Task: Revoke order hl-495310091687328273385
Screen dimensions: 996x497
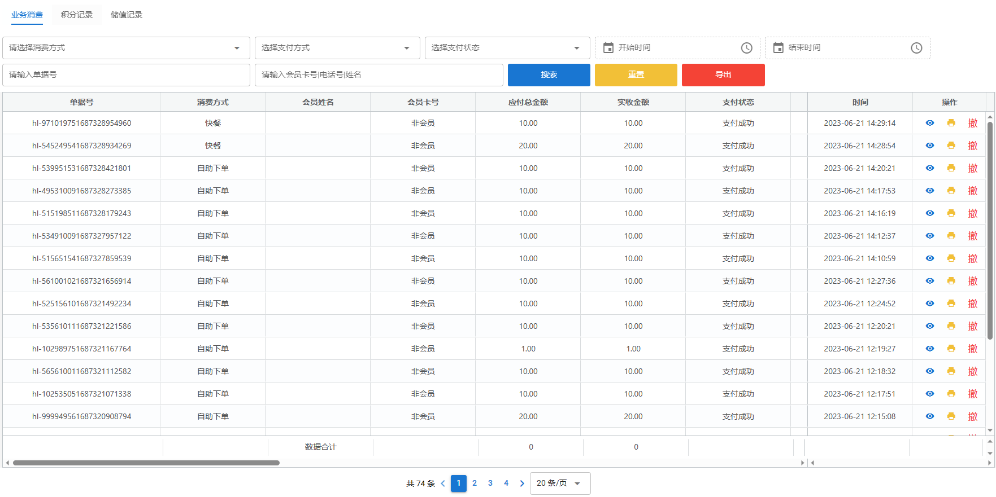Action: pyautogui.click(x=972, y=191)
